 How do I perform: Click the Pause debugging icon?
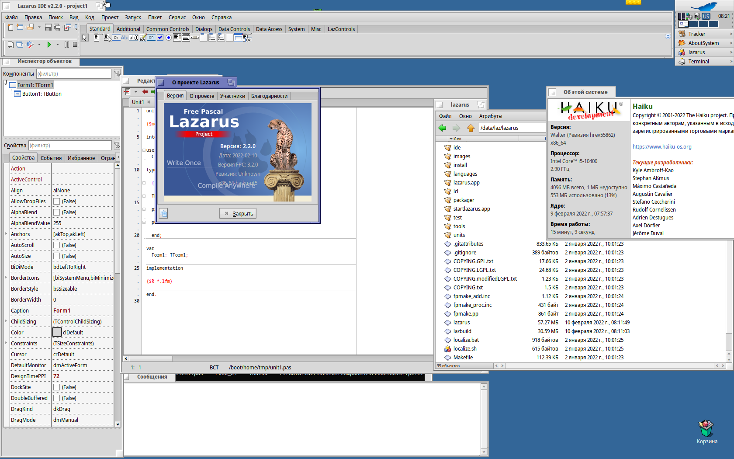pyautogui.click(x=67, y=45)
